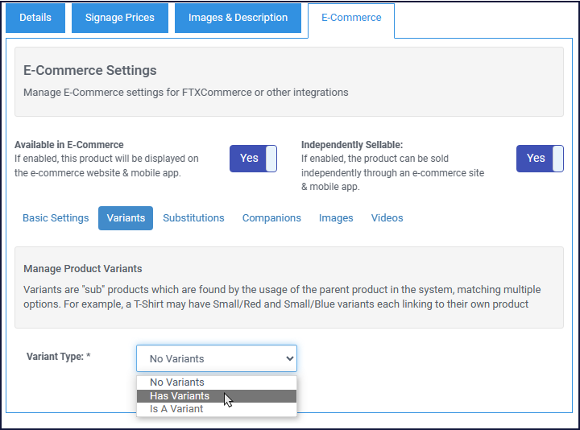Screen dimensions: 580x430
Task: Open Images & Description tab
Action: pos(238,18)
